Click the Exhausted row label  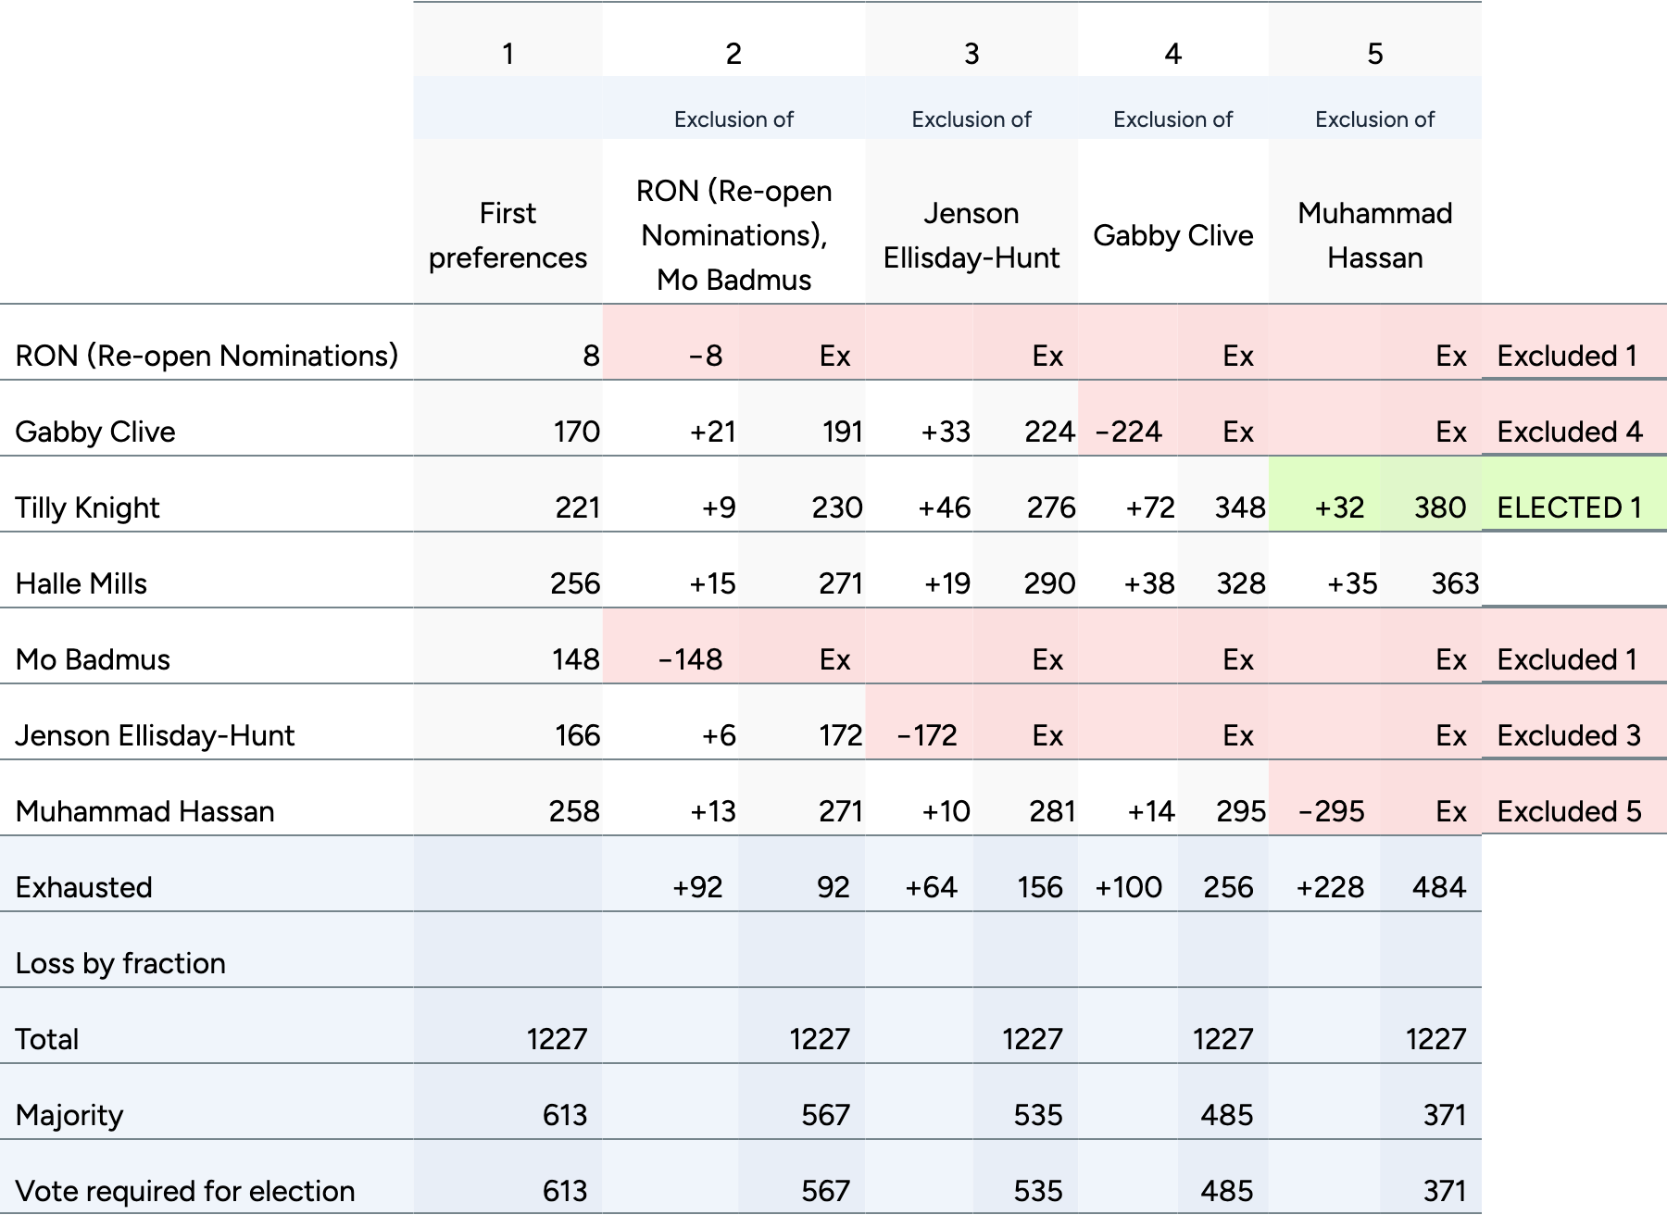click(83, 887)
